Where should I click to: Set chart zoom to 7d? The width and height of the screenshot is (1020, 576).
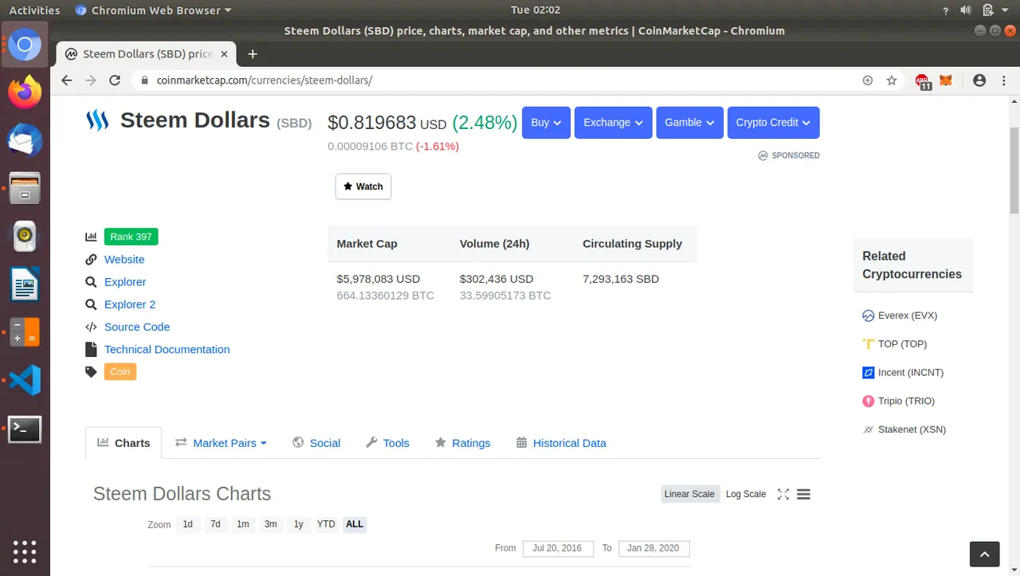(x=215, y=524)
